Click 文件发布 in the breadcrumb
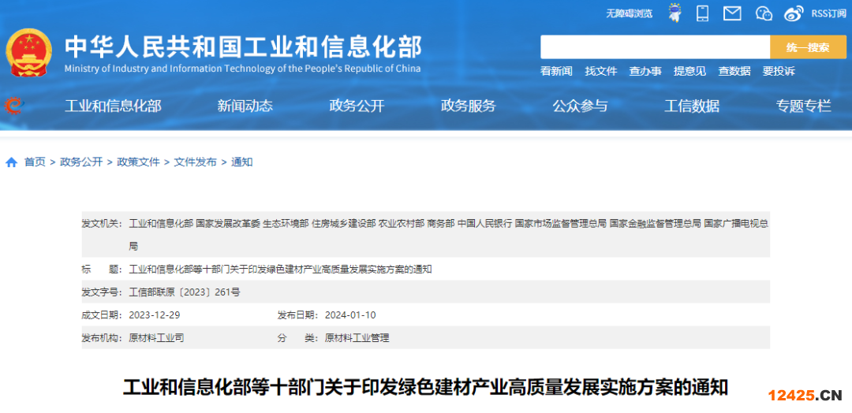The image size is (852, 413). coord(195,162)
